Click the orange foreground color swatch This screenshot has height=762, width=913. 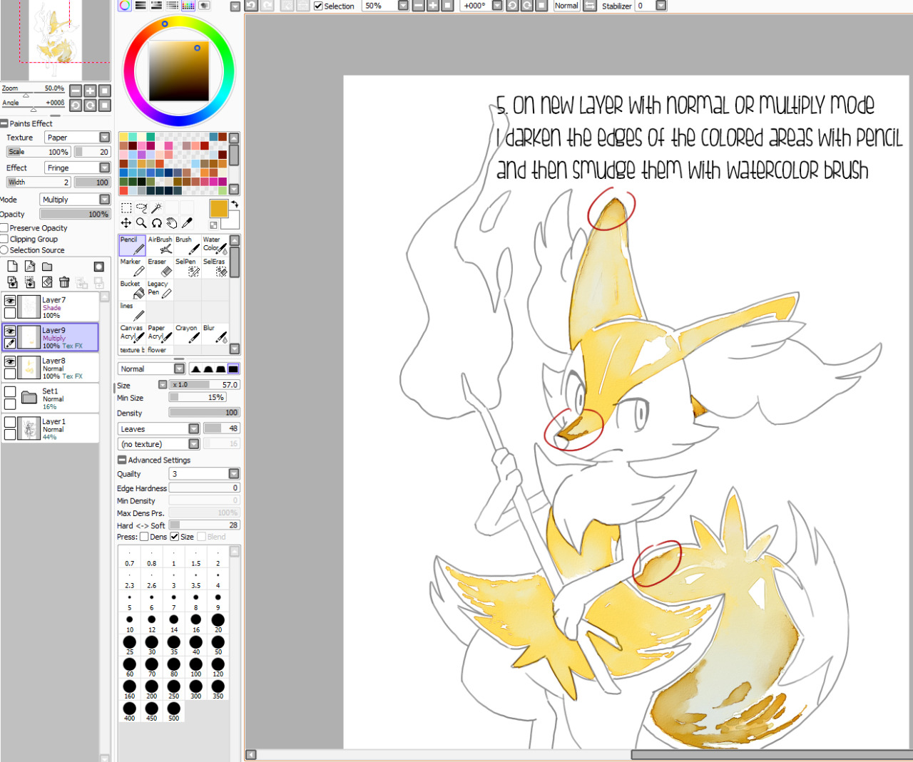click(219, 209)
